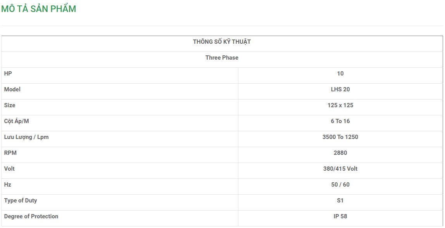This screenshot has width=445, height=228.
Task: Click the 125 x 125 size value
Action: coord(340,105)
